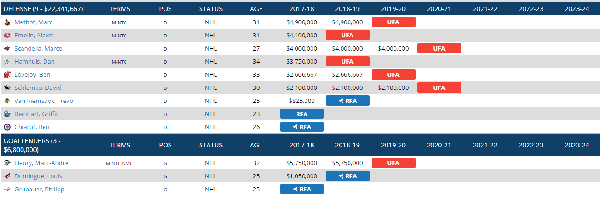Open Grubauer, Philipp player link
Screen dimensions: 602x197
(x=39, y=190)
